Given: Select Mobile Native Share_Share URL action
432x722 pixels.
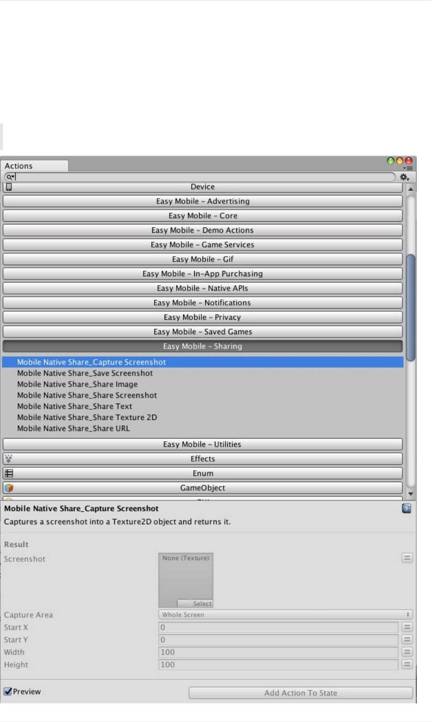Looking at the screenshot, I should click(203, 428).
